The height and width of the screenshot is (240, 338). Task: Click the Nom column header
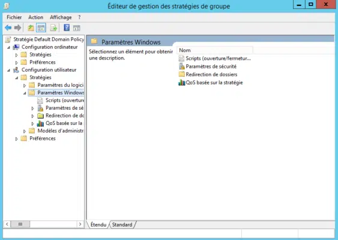[x=214, y=50]
